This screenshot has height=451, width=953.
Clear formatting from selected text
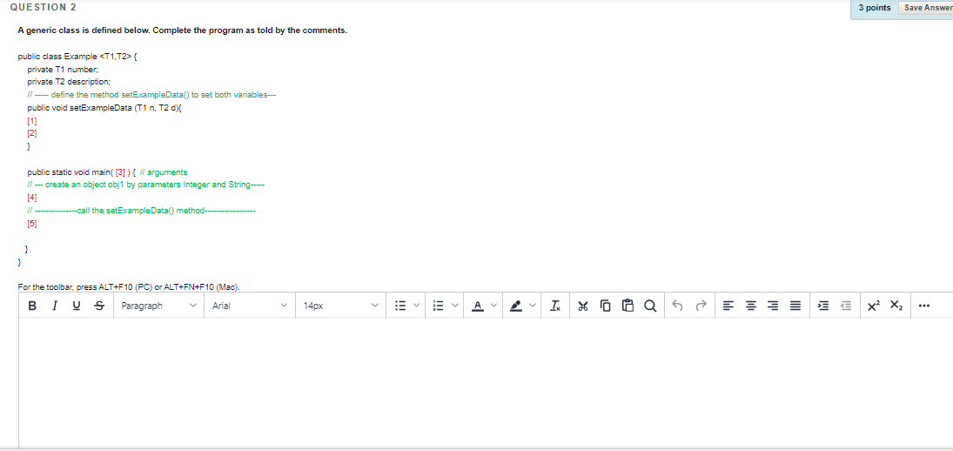(555, 306)
